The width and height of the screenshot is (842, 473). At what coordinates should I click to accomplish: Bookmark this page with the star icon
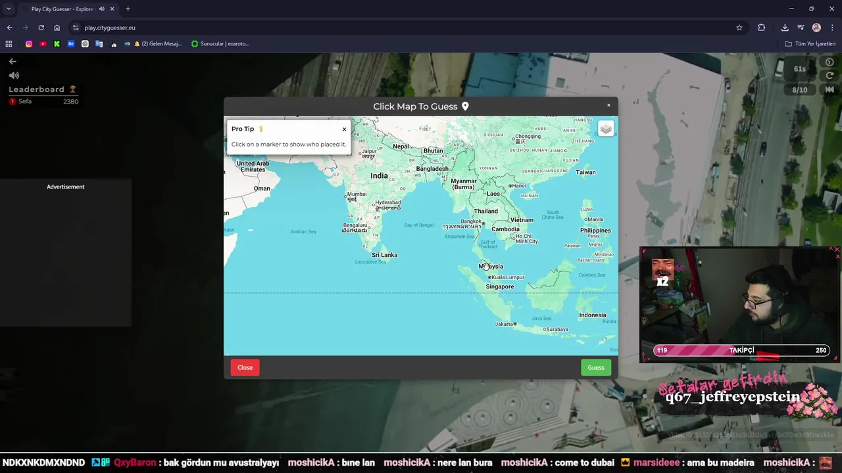tap(739, 28)
